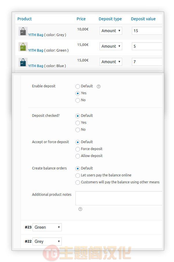
Task: Open deposit type dropdown for Blue bag
Action: point(111,62)
